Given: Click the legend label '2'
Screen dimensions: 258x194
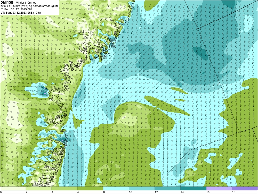Looking at the screenshot, I should (x=27, y=192).
